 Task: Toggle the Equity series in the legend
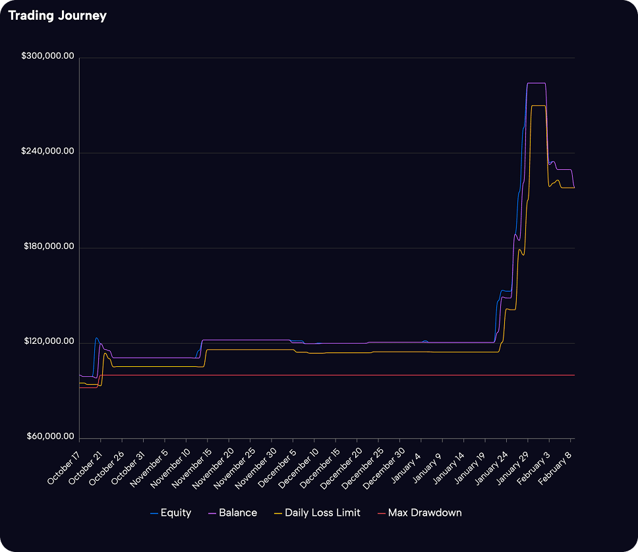point(171,513)
